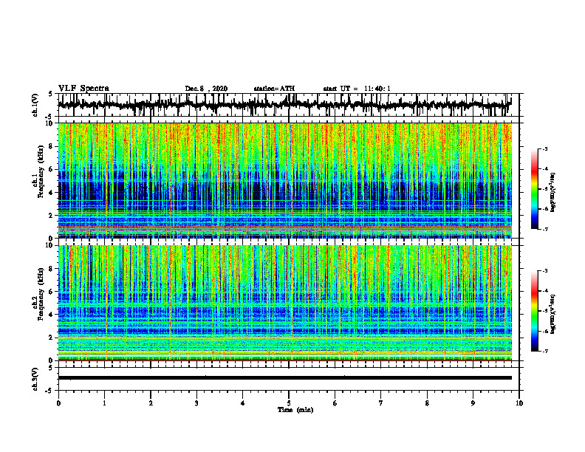The image size is (585, 452).
Task: Click the ch.3(V) flat signal trace
Action: (x=284, y=378)
